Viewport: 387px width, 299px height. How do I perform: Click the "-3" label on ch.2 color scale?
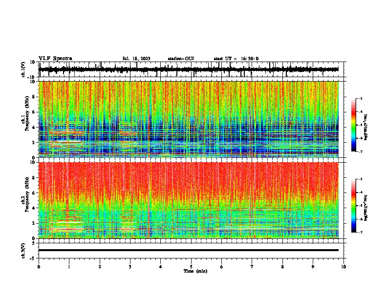click(360, 179)
